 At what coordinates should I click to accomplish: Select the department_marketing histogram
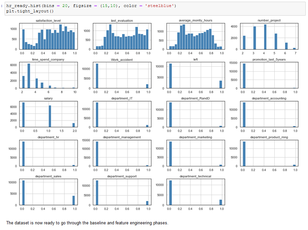tap(196, 153)
